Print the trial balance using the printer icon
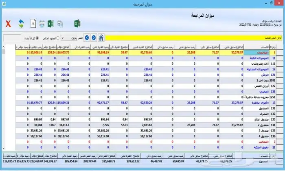285x171 pixels. pyautogui.click(x=42, y=24)
